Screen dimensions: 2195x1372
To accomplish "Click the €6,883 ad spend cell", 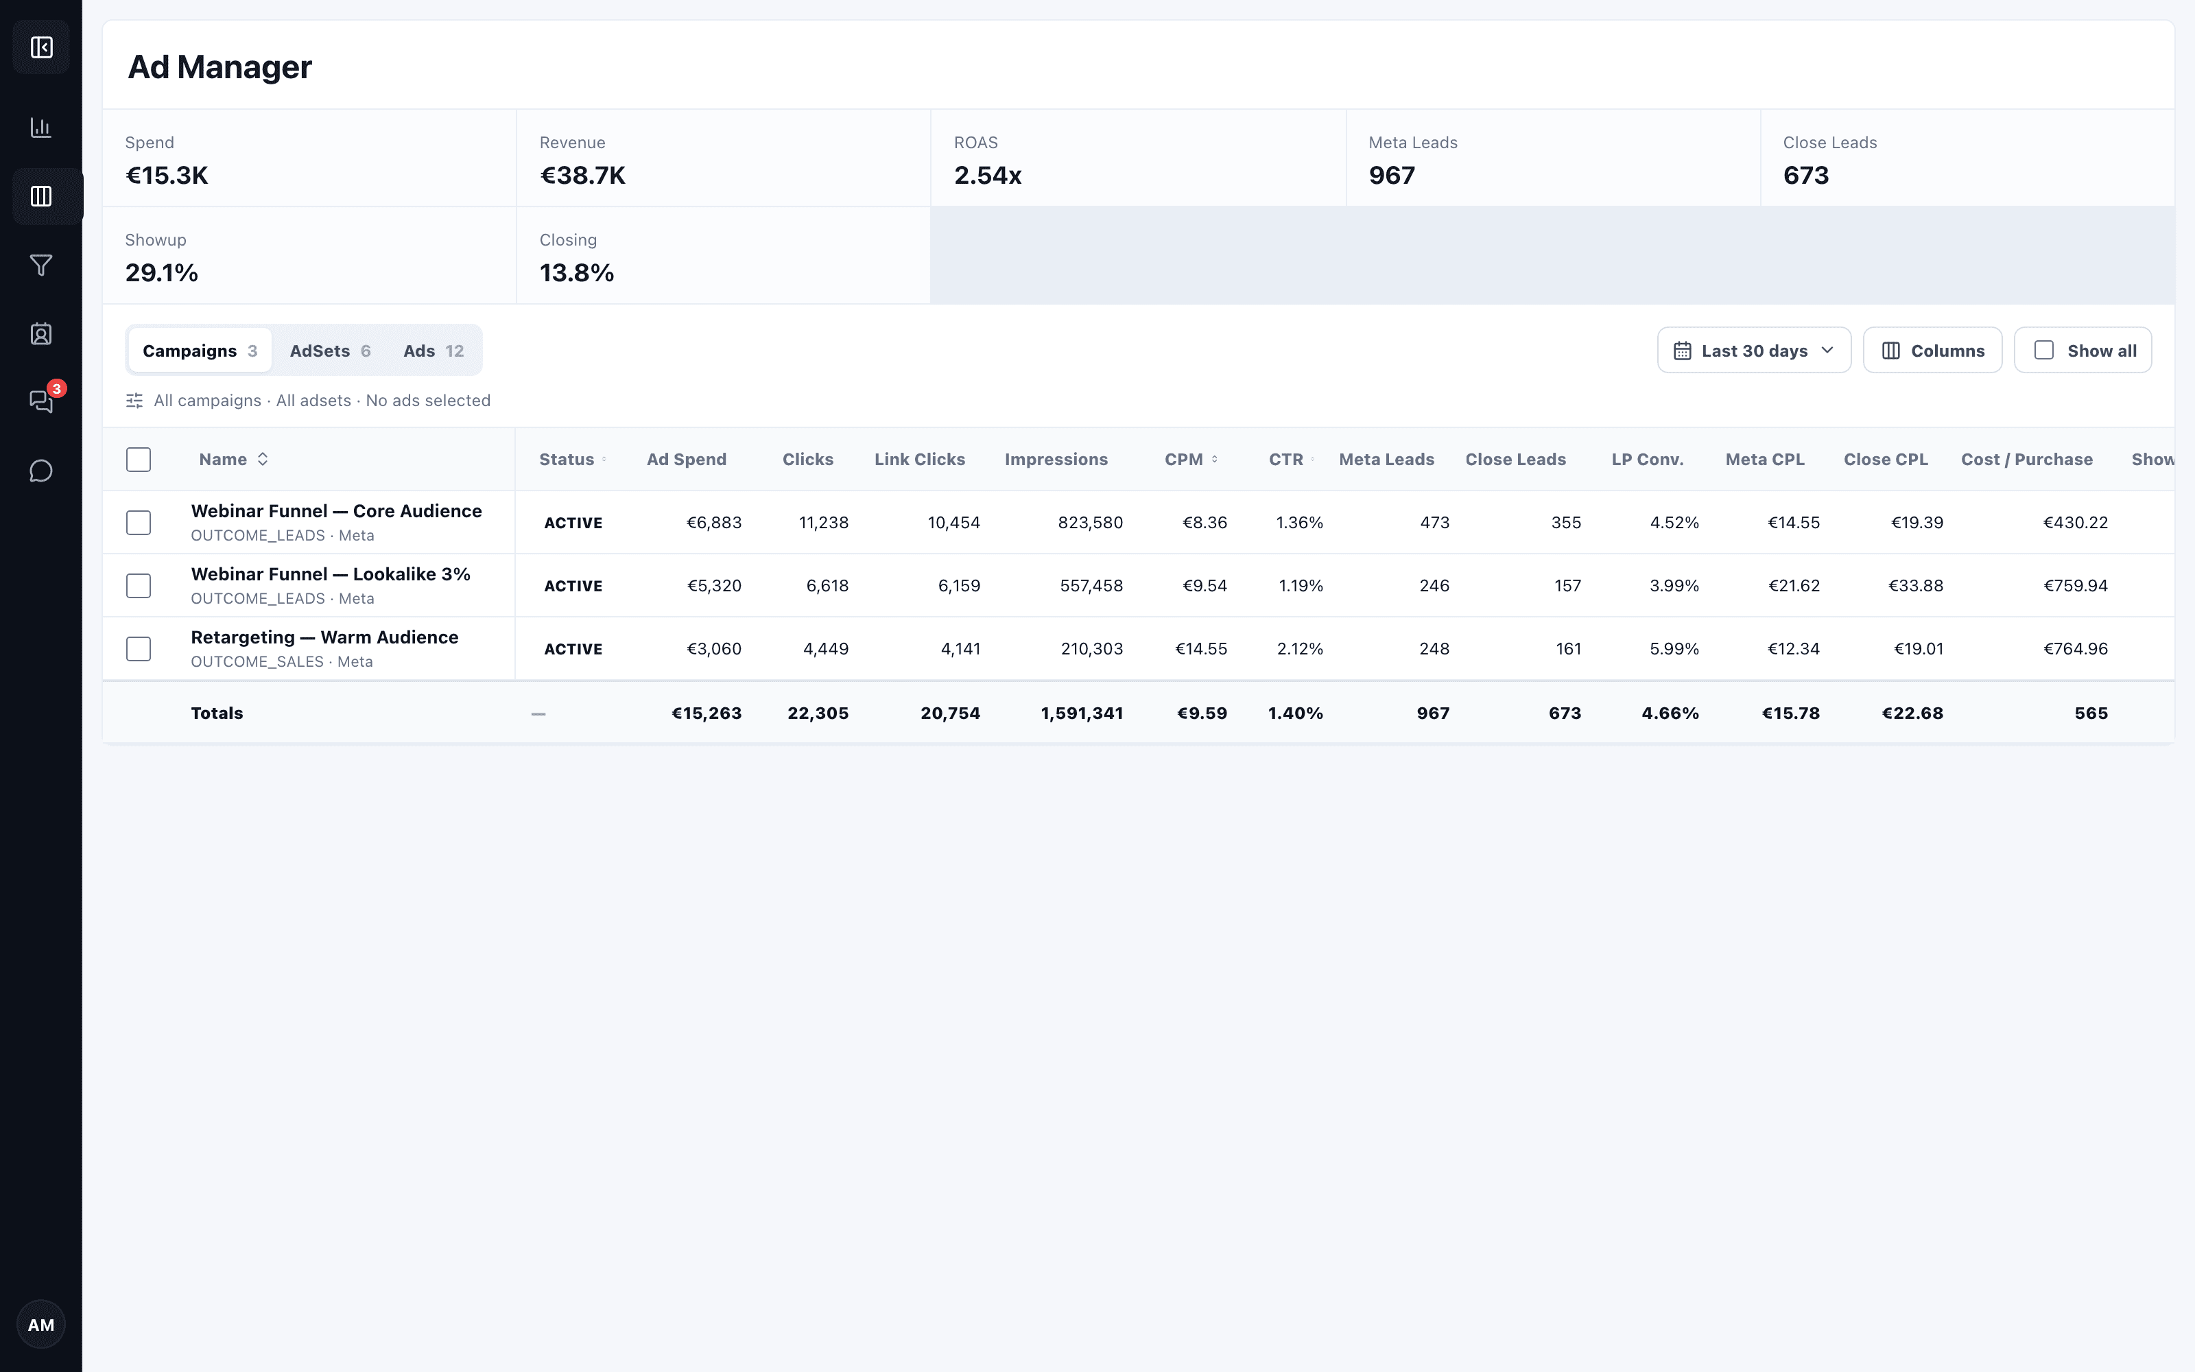I will coord(714,523).
